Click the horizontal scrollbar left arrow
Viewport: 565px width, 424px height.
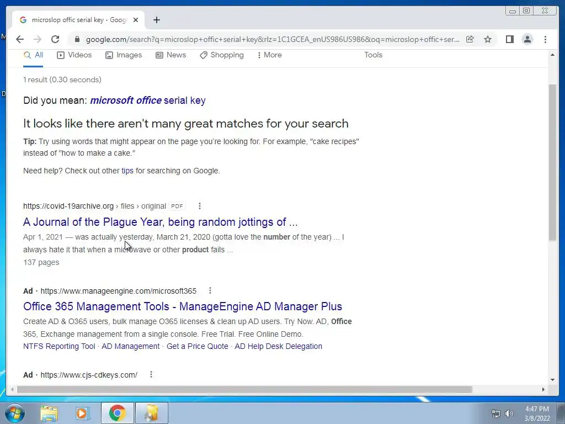pos(12,389)
